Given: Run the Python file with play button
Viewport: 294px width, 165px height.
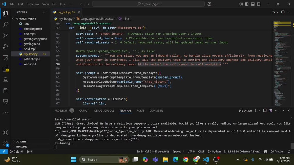Looking at the screenshot, I should [273, 12].
